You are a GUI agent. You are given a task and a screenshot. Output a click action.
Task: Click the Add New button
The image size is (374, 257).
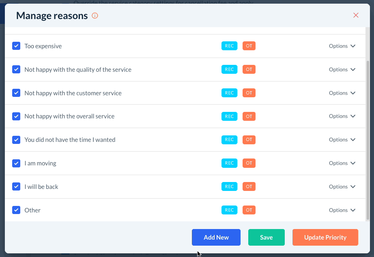coord(216,237)
